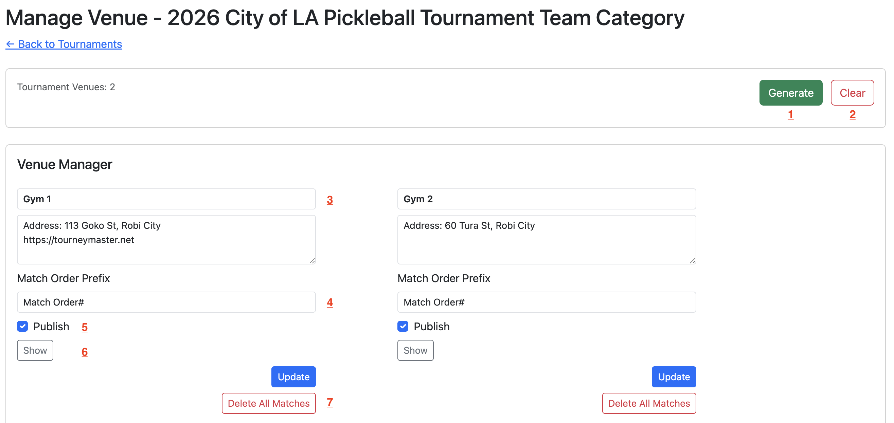
Task: Click the green Generate button
Action: pos(790,93)
